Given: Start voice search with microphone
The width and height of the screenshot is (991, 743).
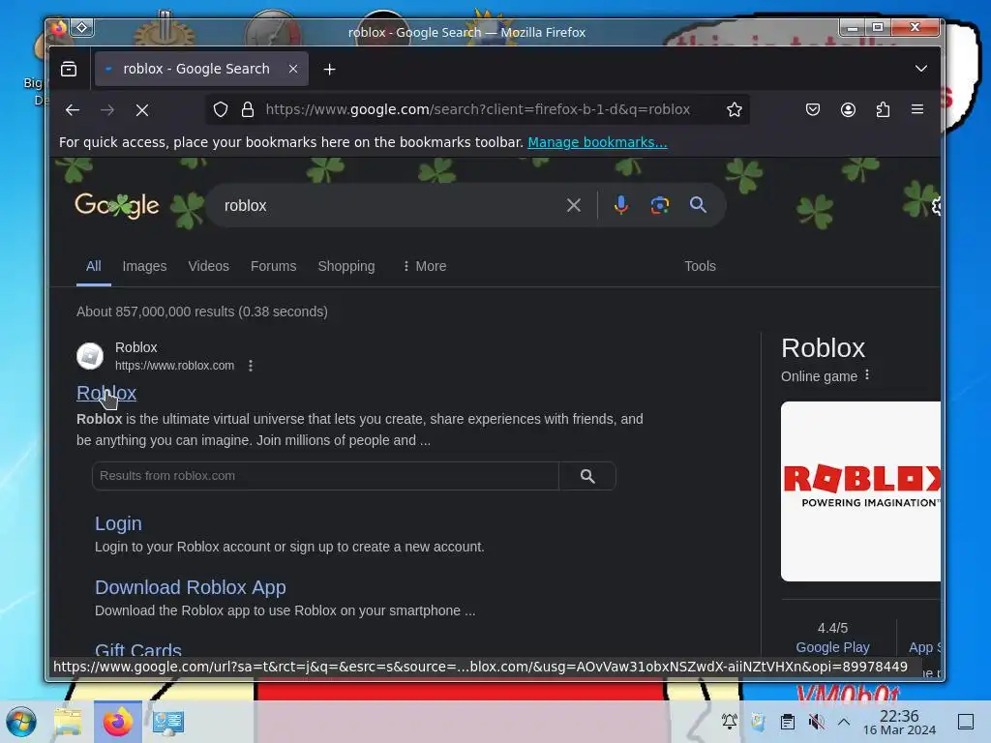Looking at the screenshot, I should tap(621, 205).
